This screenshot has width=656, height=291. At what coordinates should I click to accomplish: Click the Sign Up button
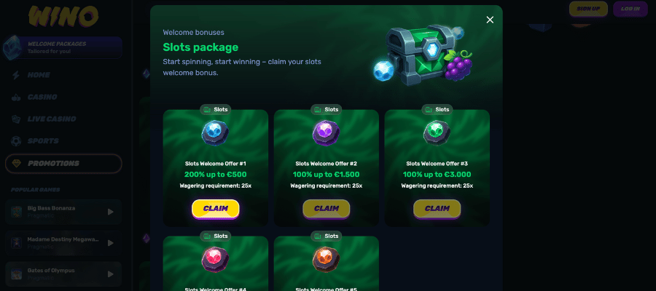588,9
